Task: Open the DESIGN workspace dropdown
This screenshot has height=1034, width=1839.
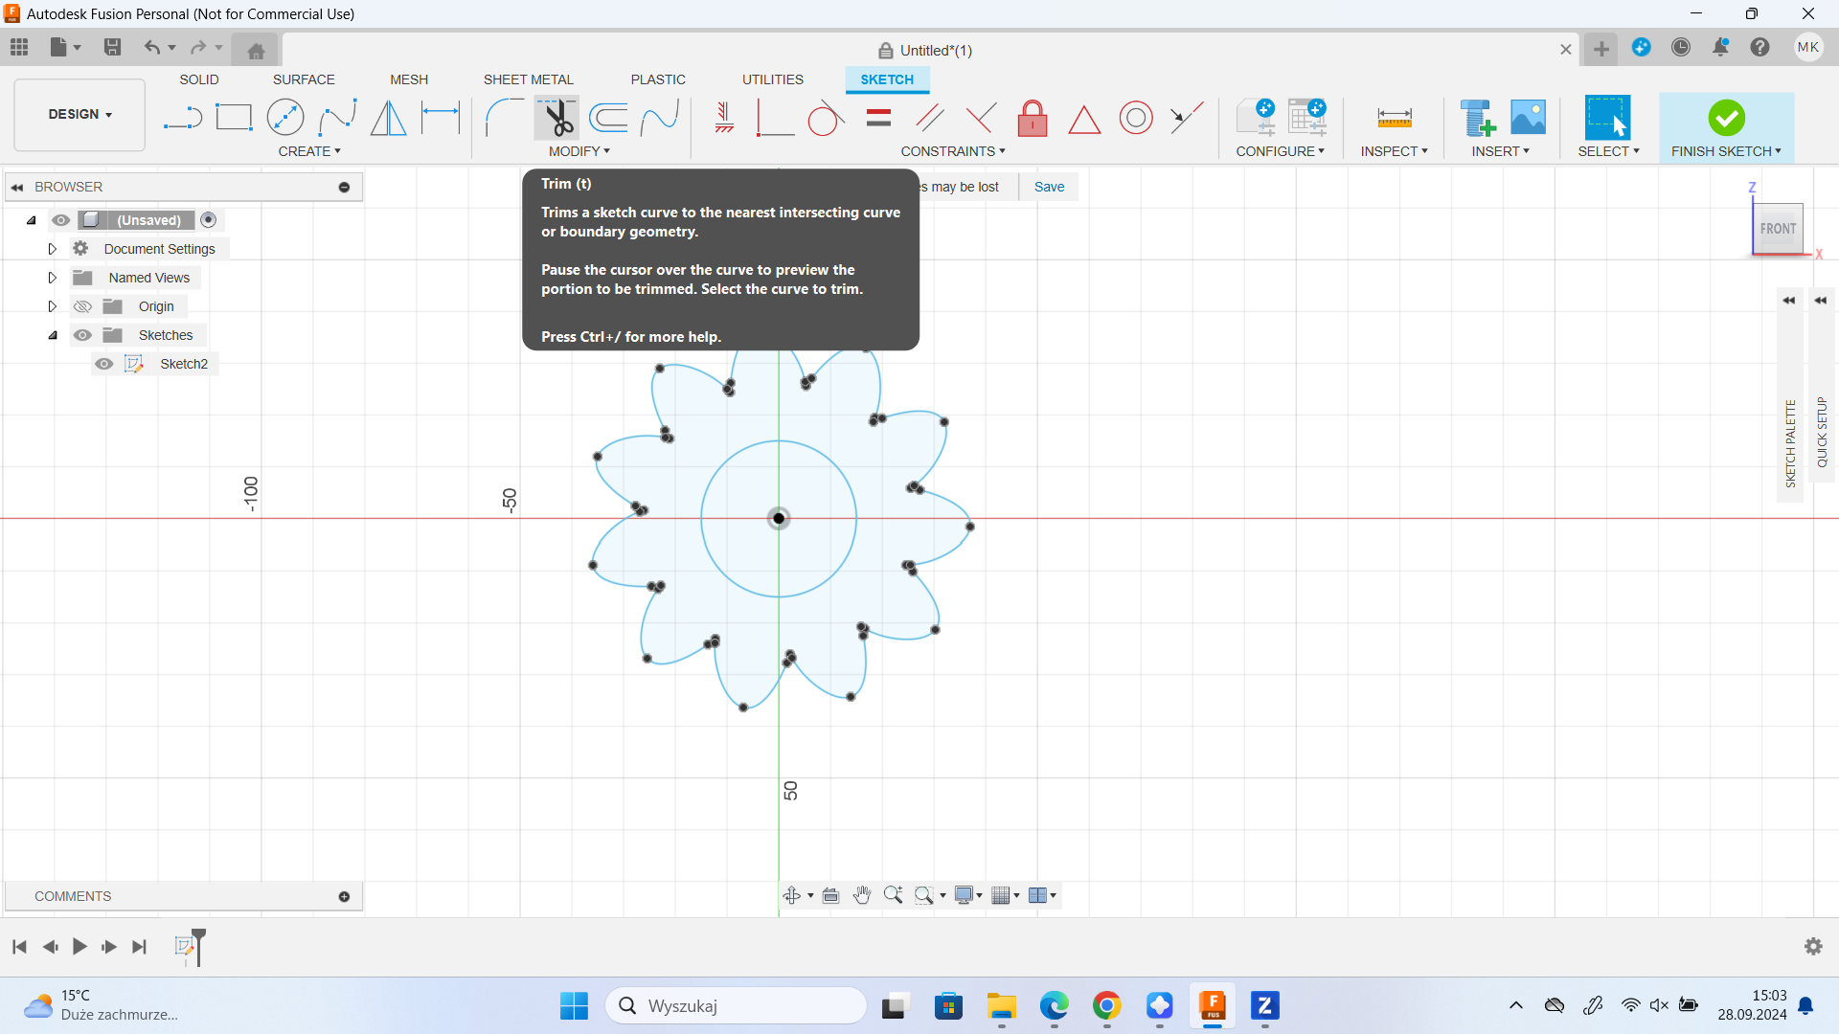Action: tap(80, 114)
